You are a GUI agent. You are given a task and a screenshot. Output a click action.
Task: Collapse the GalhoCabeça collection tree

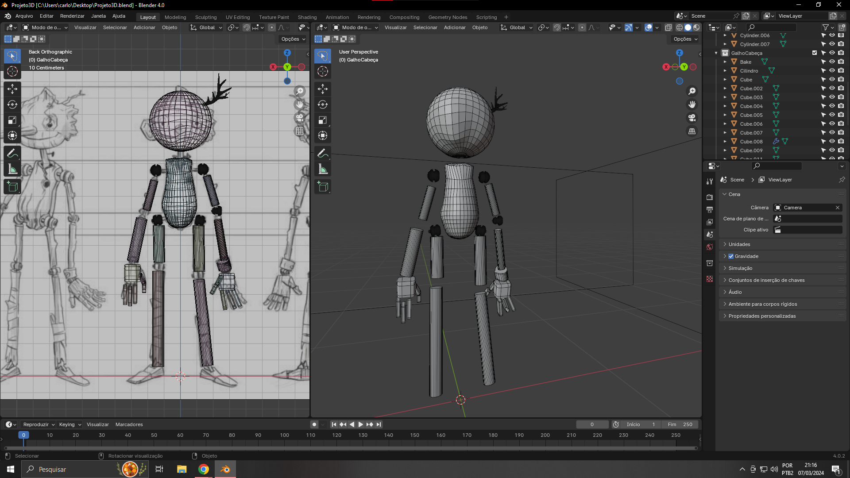716,53
